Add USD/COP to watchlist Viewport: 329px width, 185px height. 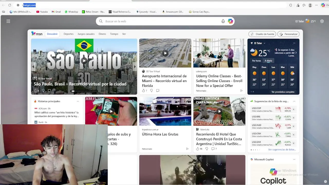[293, 109]
